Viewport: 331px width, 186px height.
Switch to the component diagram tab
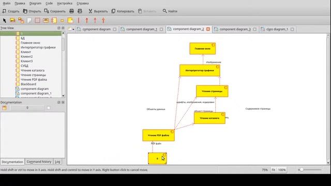point(97,29)
